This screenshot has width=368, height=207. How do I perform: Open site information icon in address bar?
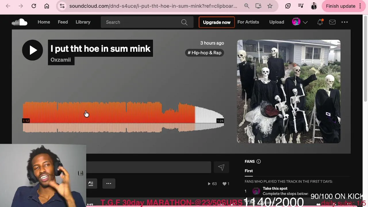[62, 6]
